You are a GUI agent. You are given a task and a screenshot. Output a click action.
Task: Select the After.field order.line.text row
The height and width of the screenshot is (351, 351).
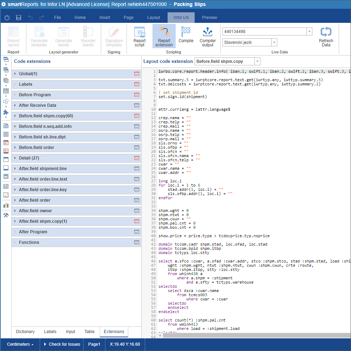76,179
